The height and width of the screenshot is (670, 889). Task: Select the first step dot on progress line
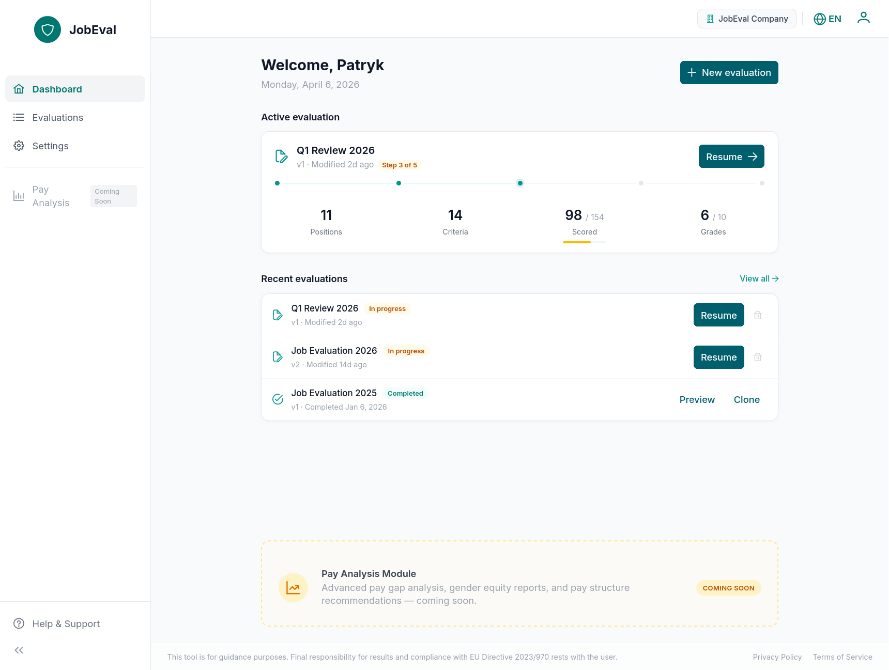pyautogui.click(x=278, y=183)
